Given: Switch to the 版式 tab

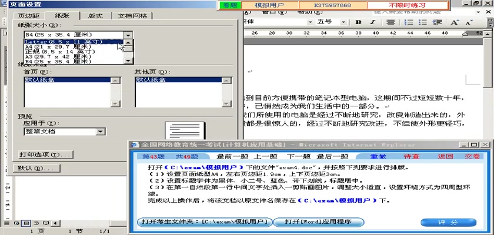Looking at the screenshot, I should tap(95, 16).
